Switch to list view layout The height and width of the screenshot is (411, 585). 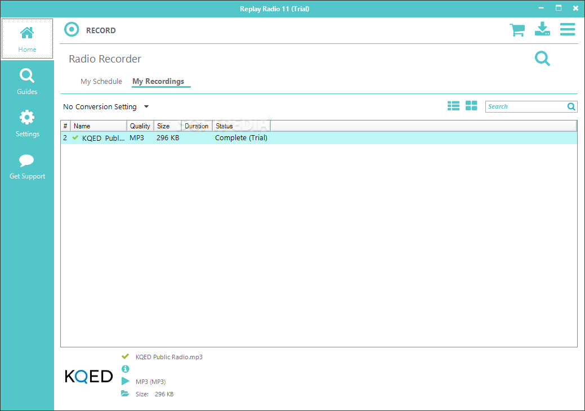[453, 106]
